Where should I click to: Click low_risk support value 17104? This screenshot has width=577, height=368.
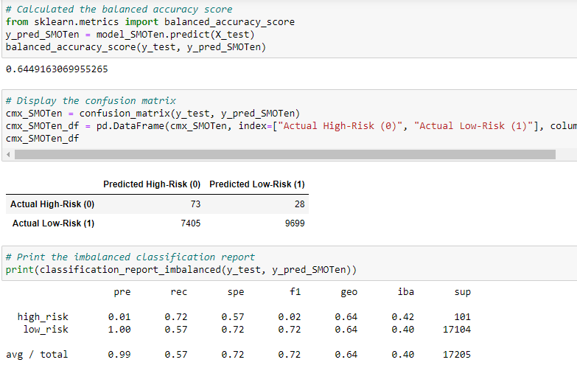click(457, 330)
